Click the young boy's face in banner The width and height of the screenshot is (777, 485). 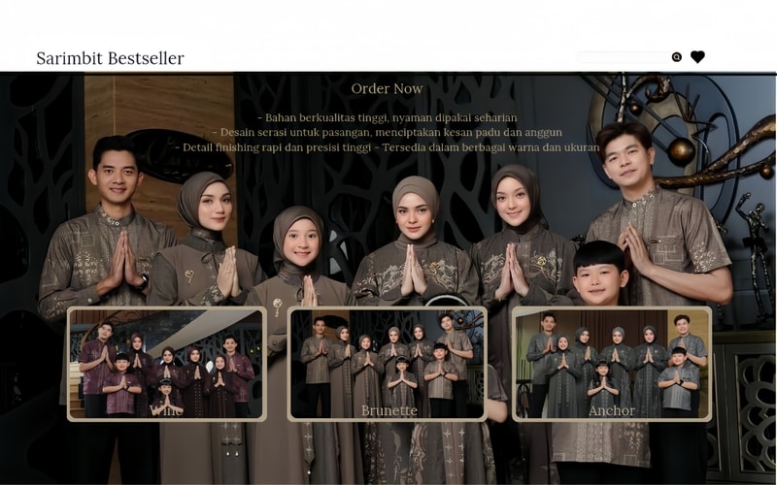598,275
